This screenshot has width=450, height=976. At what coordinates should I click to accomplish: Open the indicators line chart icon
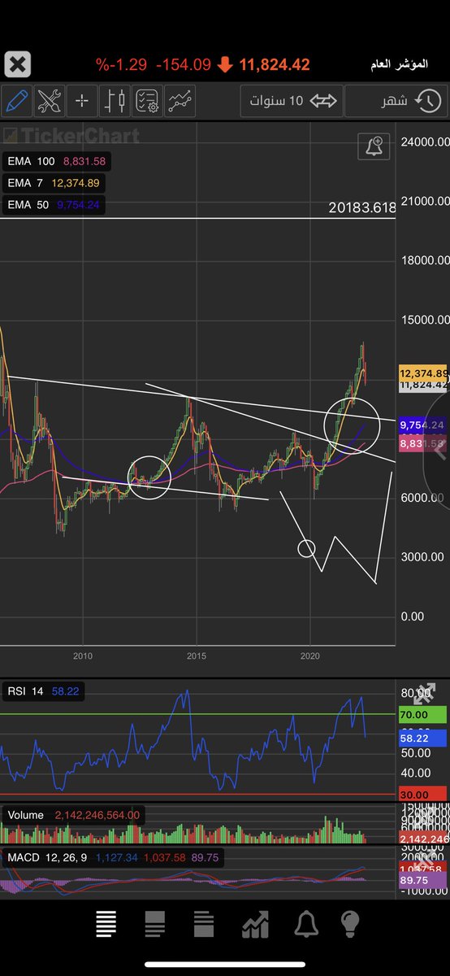[x=180, y=101]
